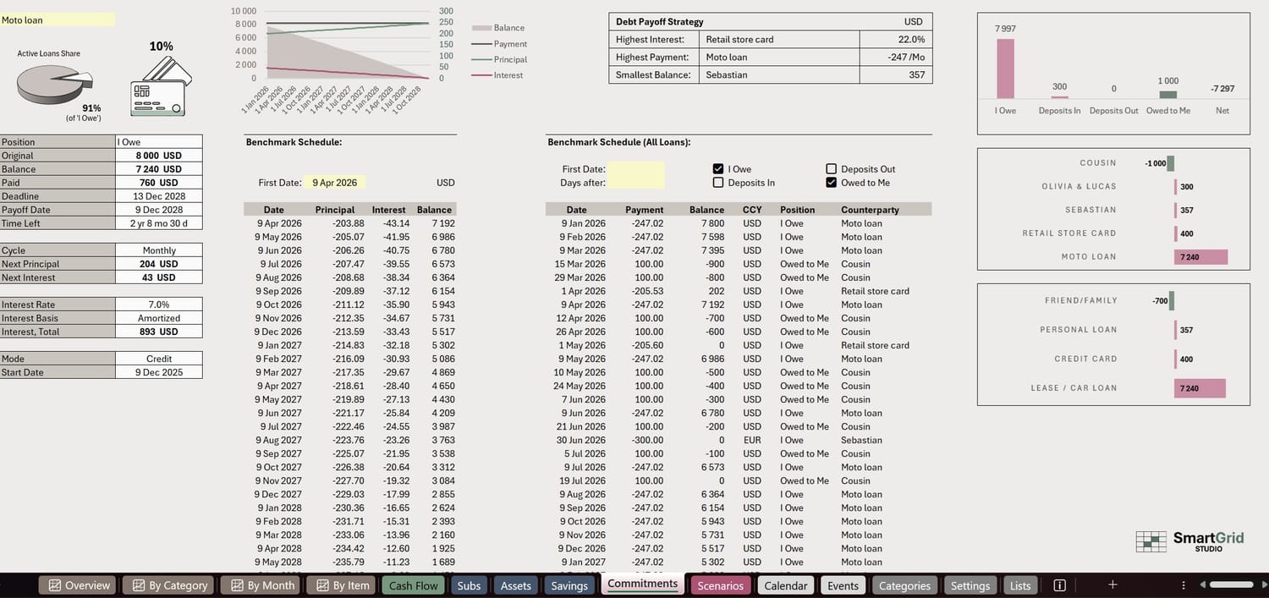Uncheck the I Owe checkbox
The height and width of the screenshot is (598, 1269).
[x=718, y=167]
